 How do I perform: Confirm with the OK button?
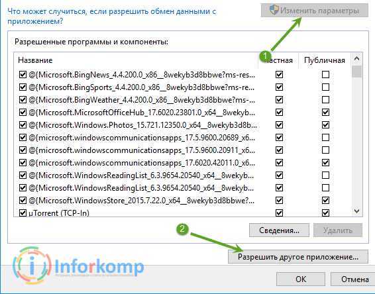click(x=301, y=279)
